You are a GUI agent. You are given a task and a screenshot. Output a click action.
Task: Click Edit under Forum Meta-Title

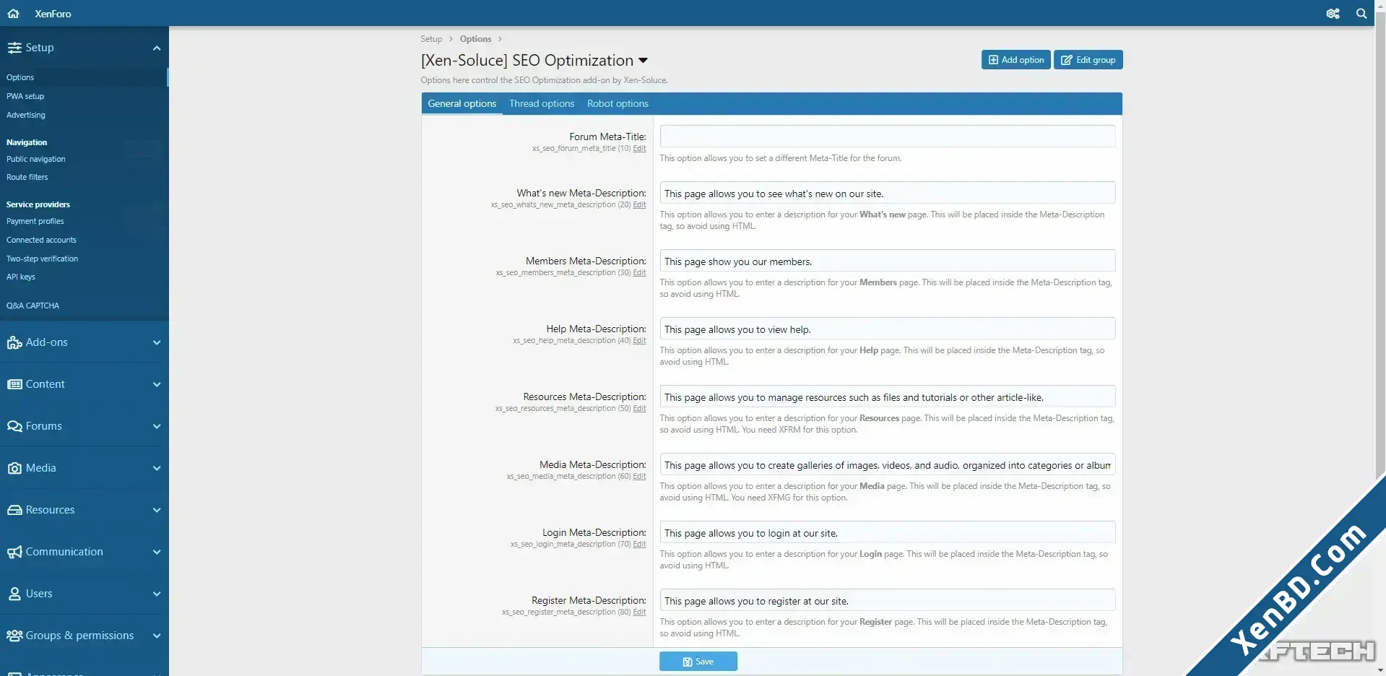[639, 149]
